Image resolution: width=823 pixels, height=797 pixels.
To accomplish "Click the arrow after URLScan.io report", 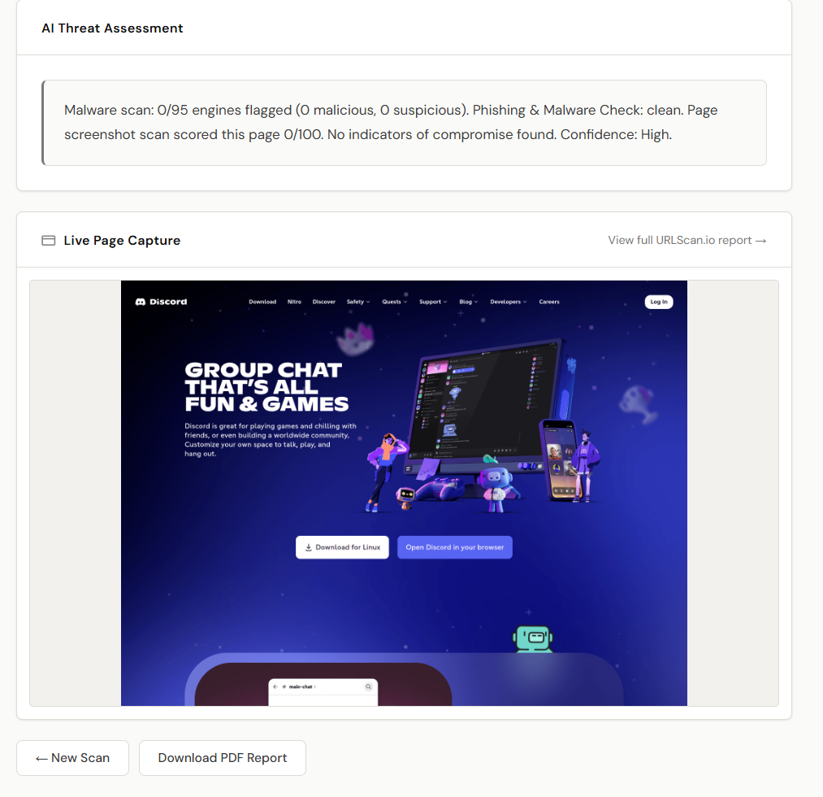I will (x=761, y=241).
